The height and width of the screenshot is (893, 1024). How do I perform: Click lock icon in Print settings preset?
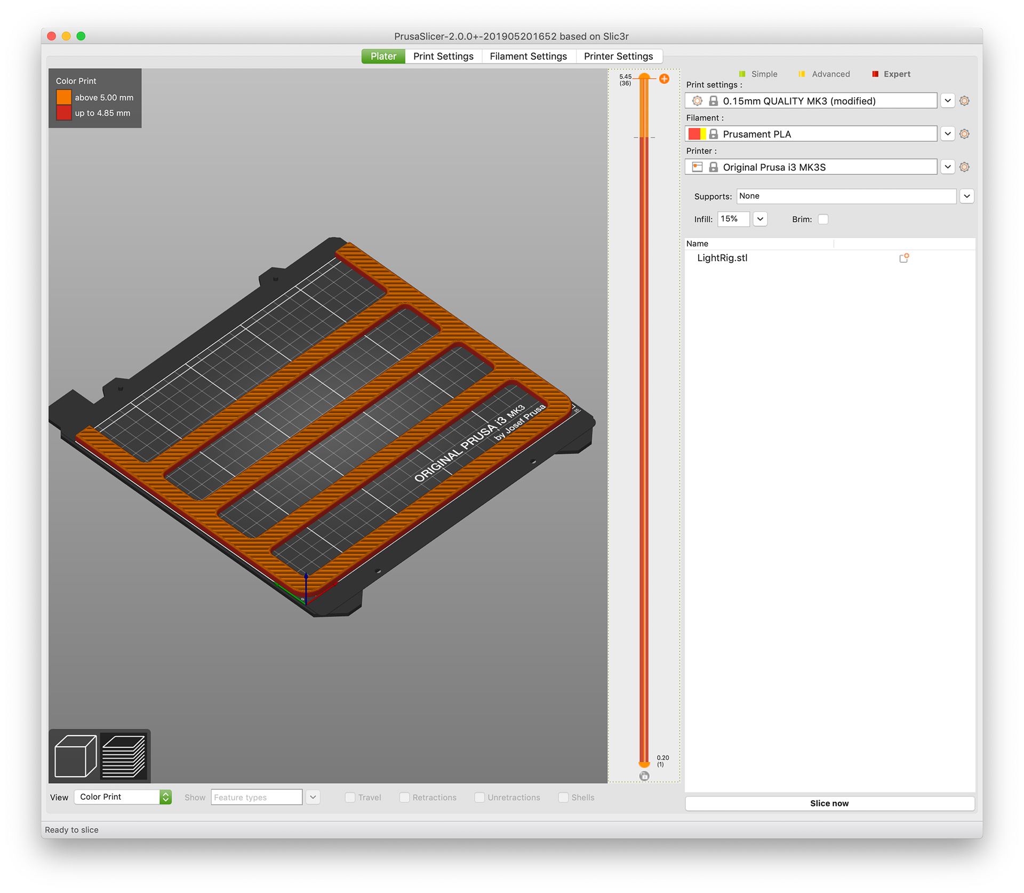(x=713, y=101)
